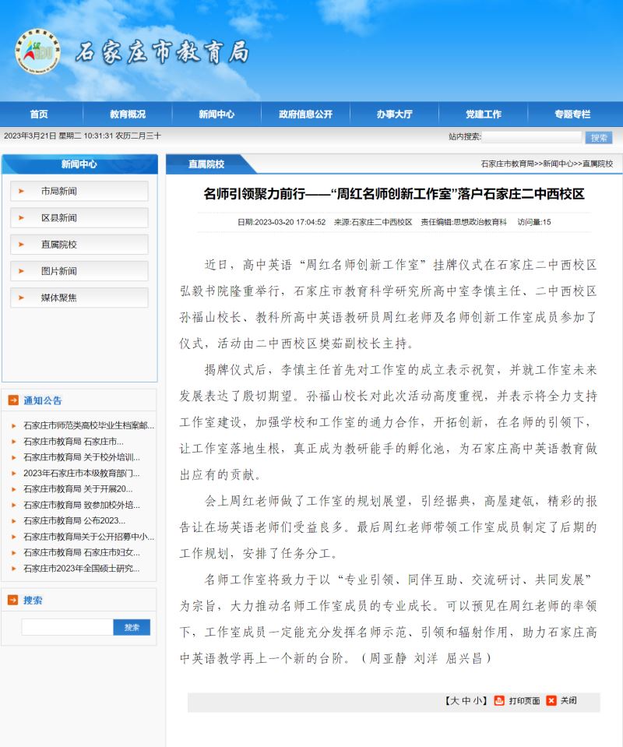Open the 首页 navigation menu item

point(39,114)
